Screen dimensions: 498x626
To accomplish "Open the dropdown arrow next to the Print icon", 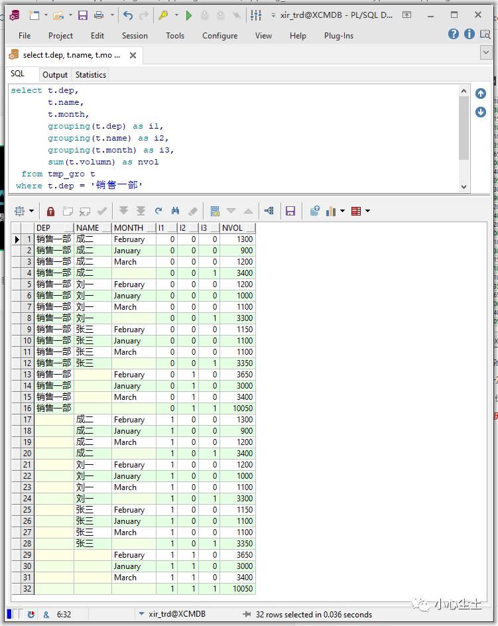I will (x=112, y=15).
